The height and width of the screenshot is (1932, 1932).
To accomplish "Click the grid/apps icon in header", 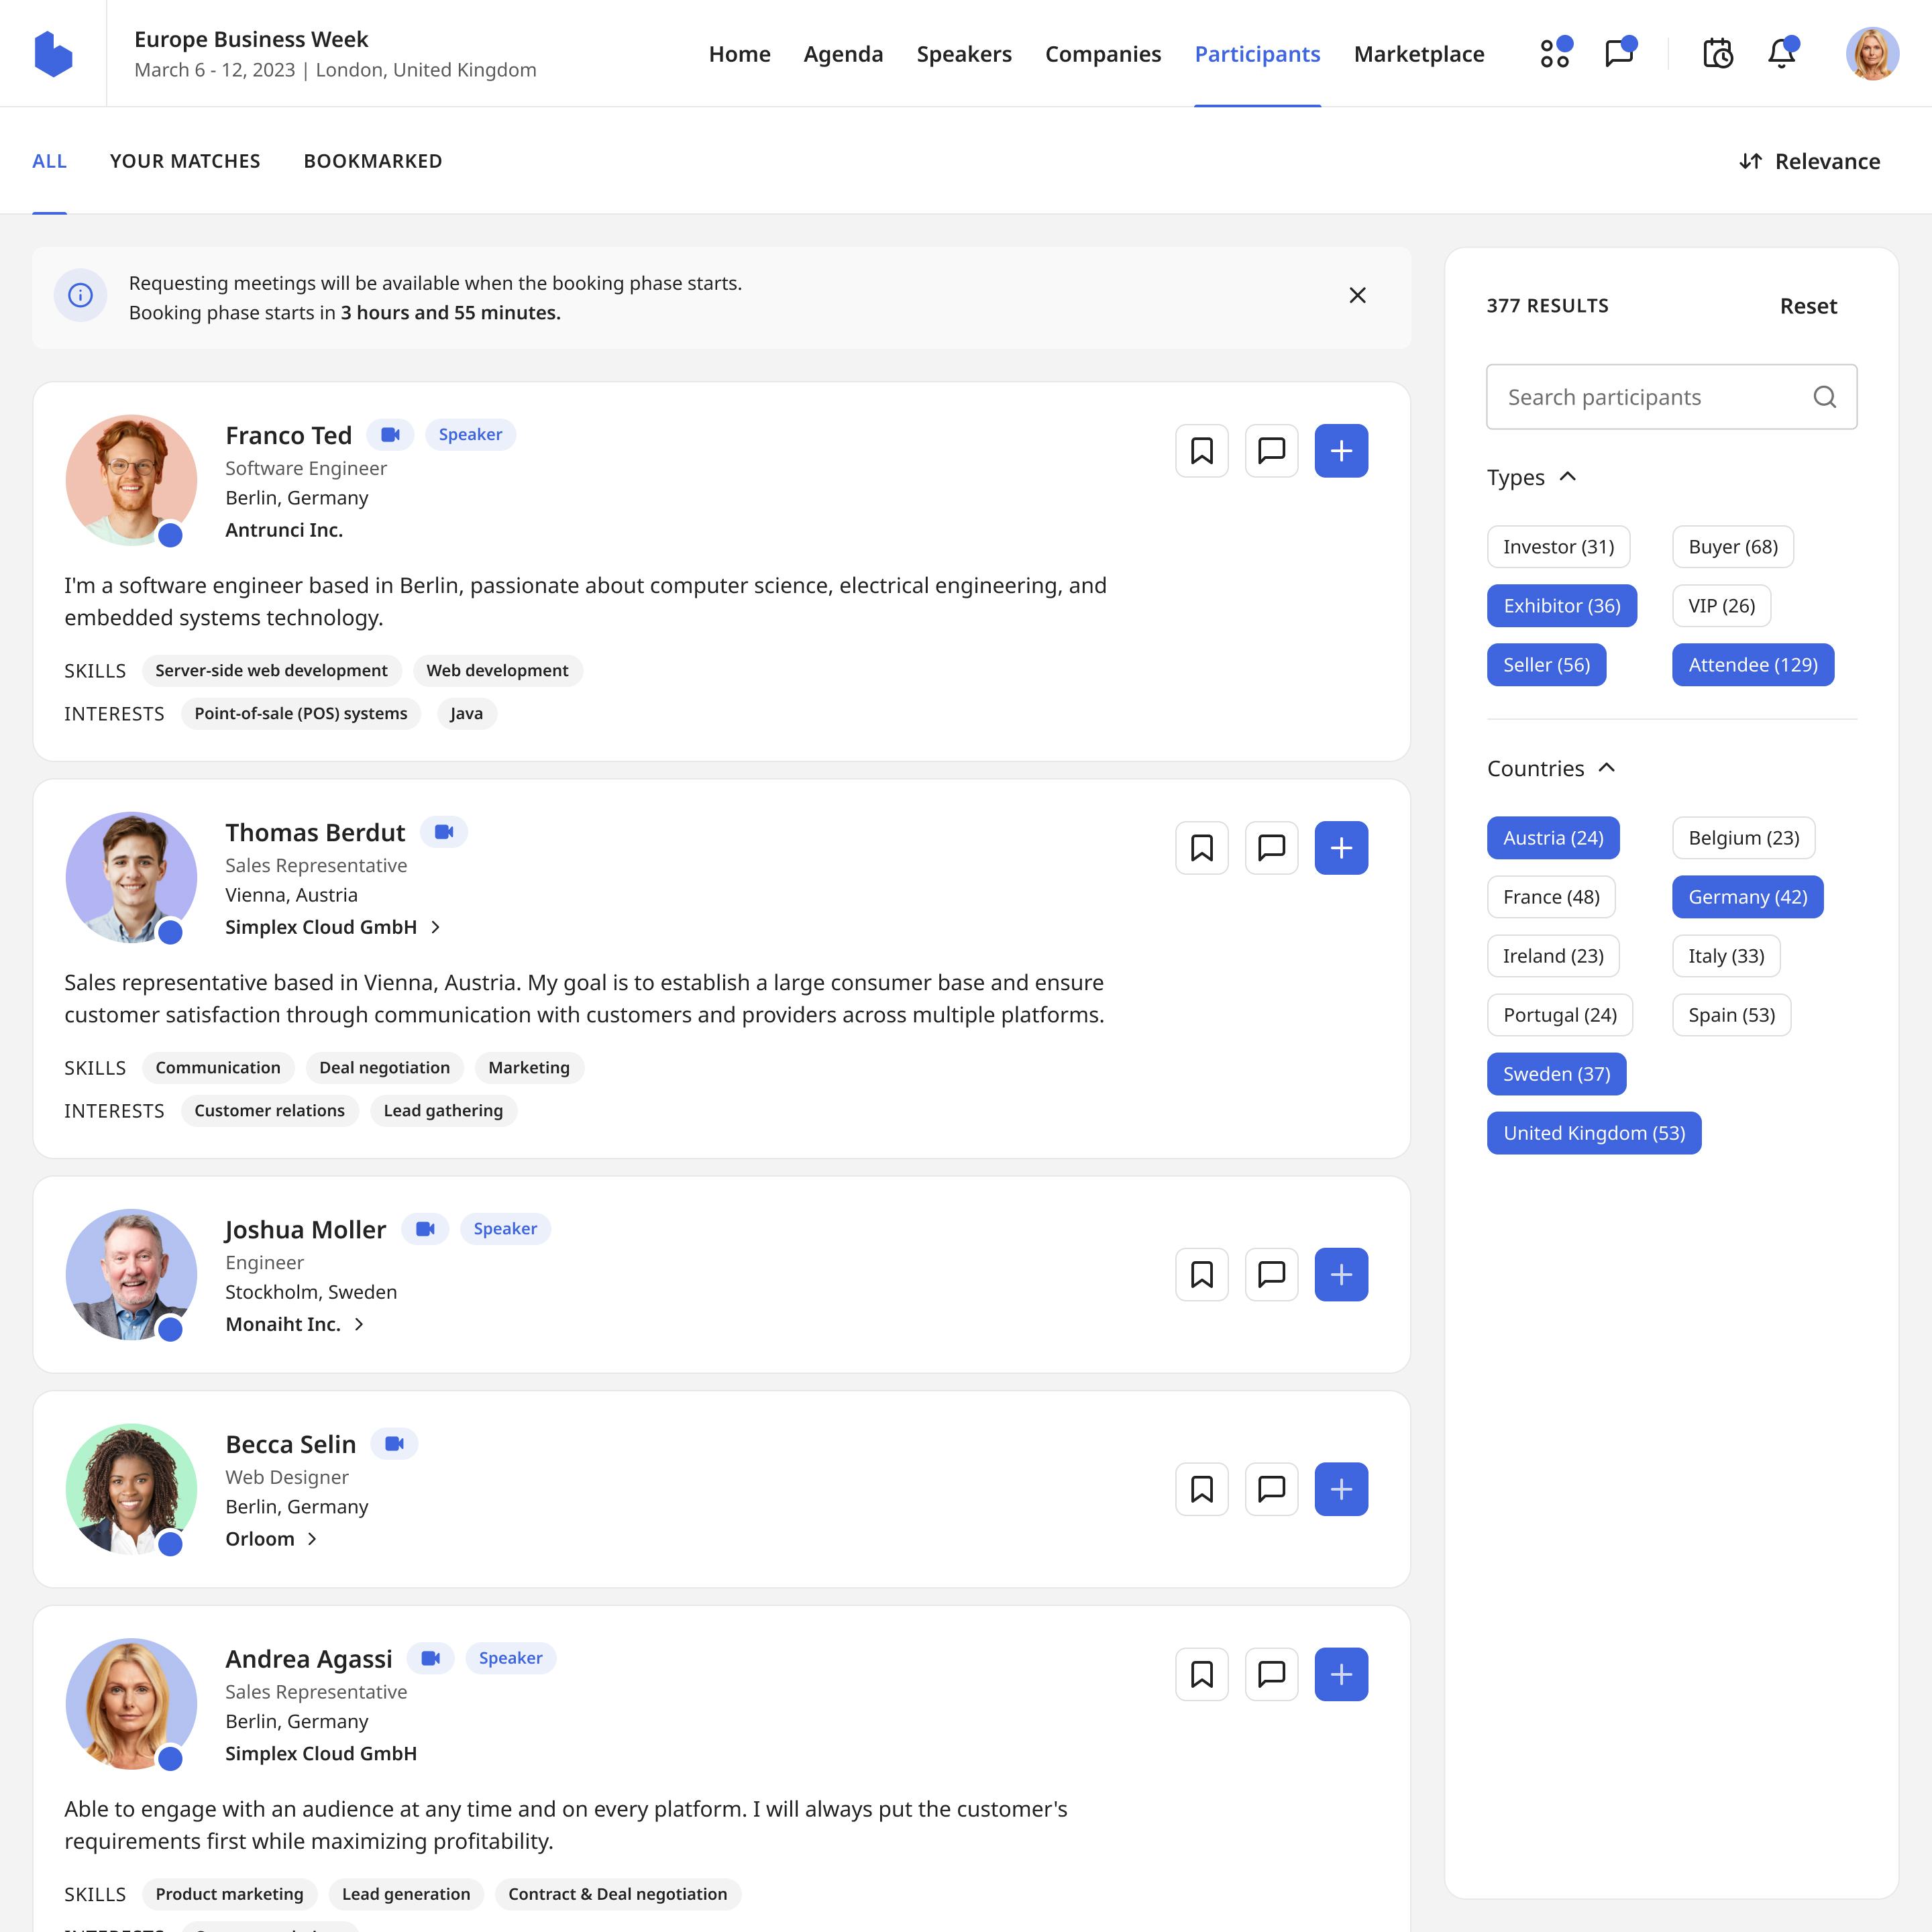I will (1554, 53).
